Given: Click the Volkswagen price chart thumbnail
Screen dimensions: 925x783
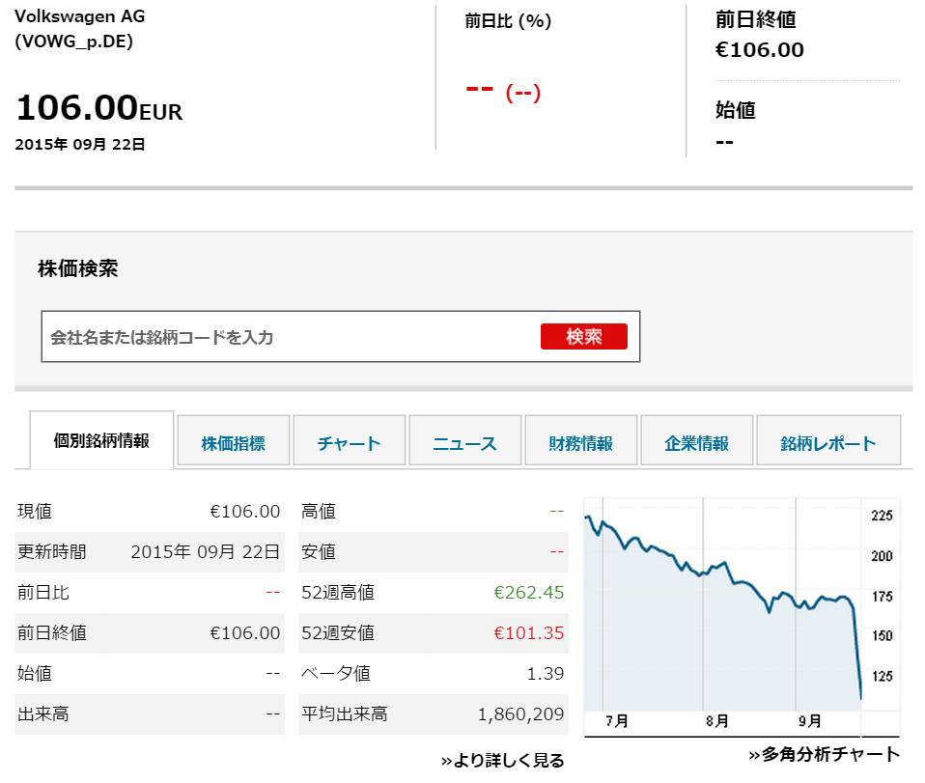Looking at the screenshot, I should [x=742, y=616].
